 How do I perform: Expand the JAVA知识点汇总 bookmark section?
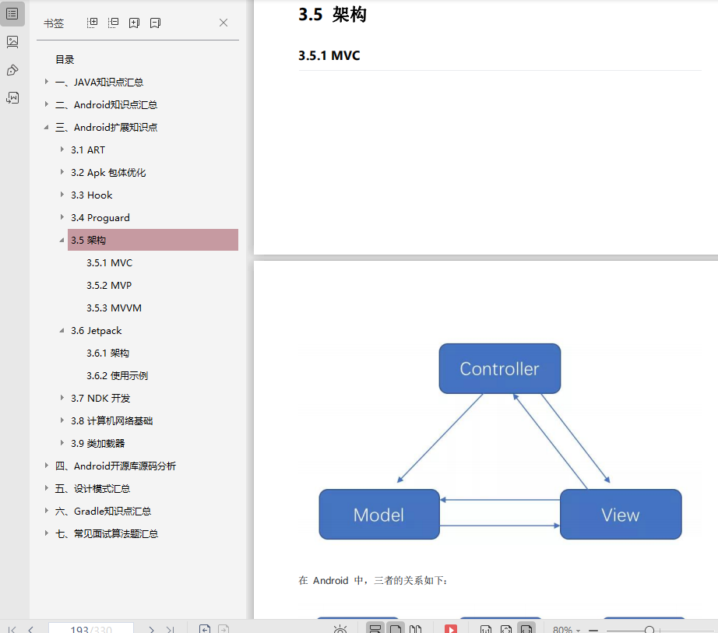click(x=47, y=82)
